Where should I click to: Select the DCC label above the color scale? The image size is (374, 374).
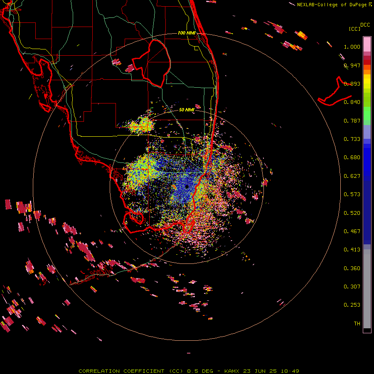click(x=365, y=25)
